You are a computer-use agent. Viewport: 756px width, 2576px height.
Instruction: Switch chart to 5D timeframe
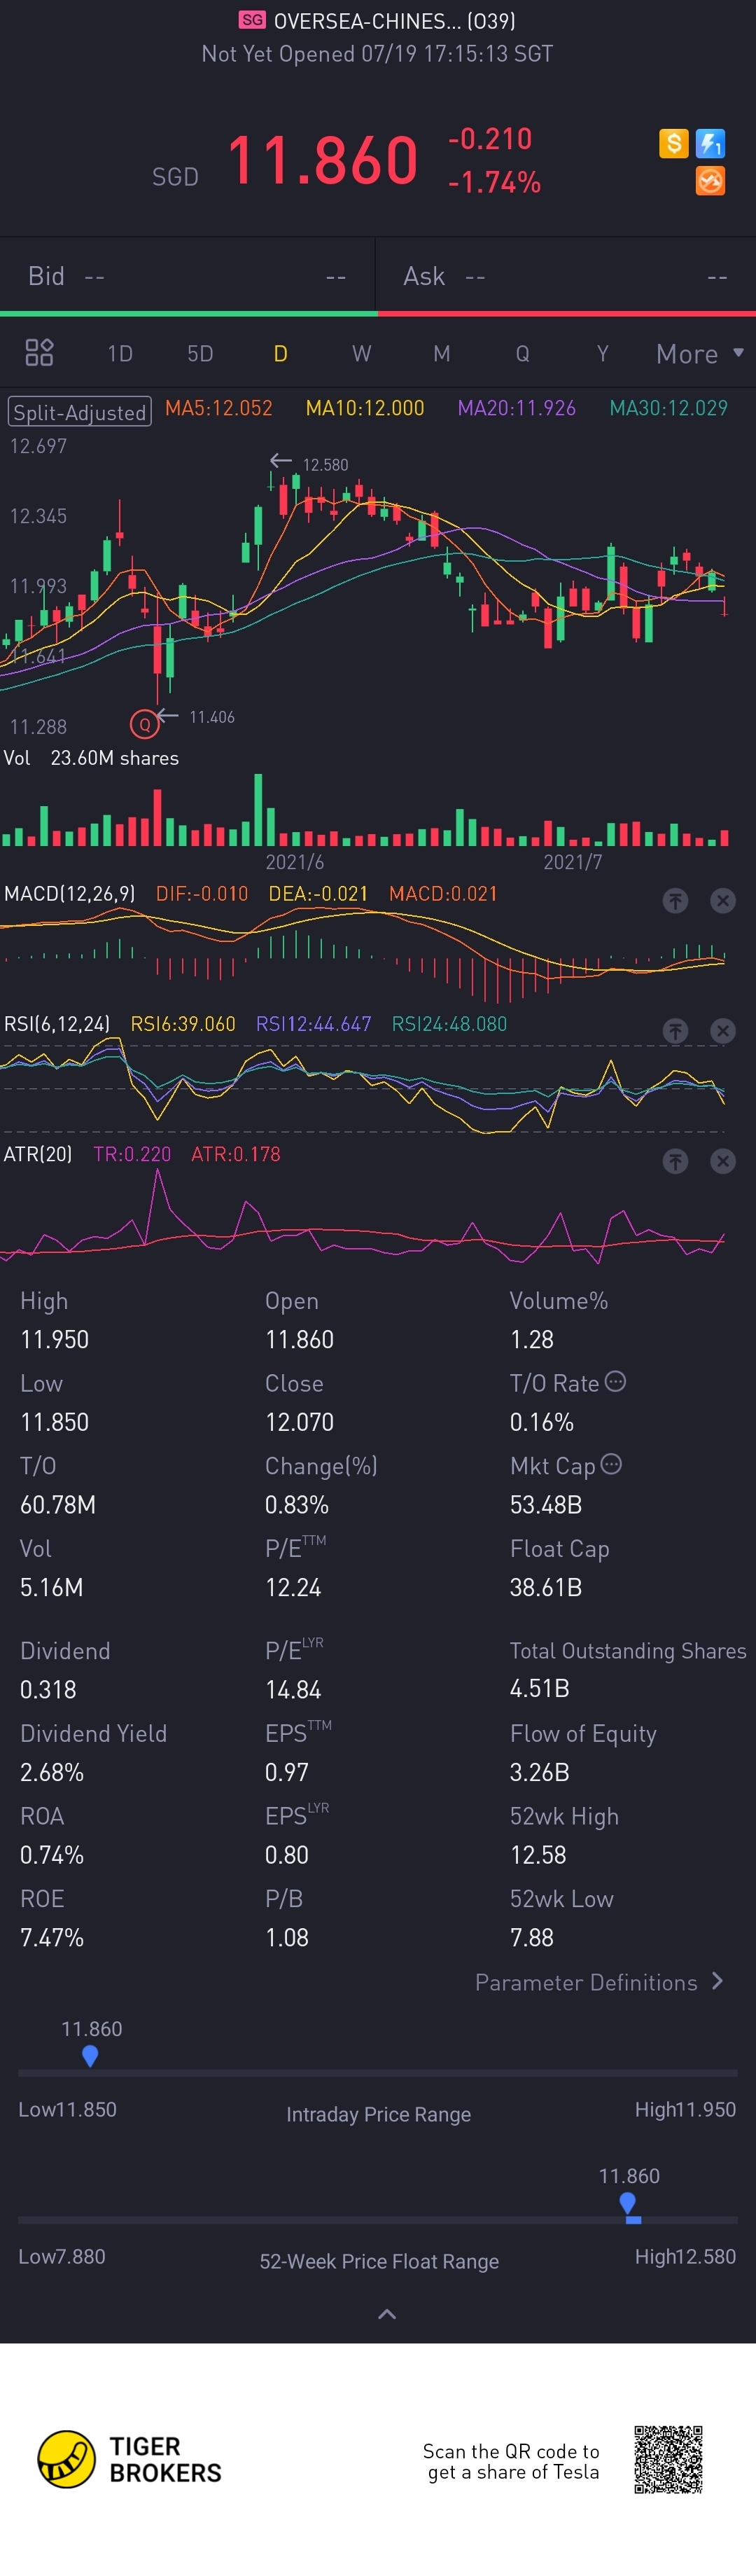pos(200,353)
